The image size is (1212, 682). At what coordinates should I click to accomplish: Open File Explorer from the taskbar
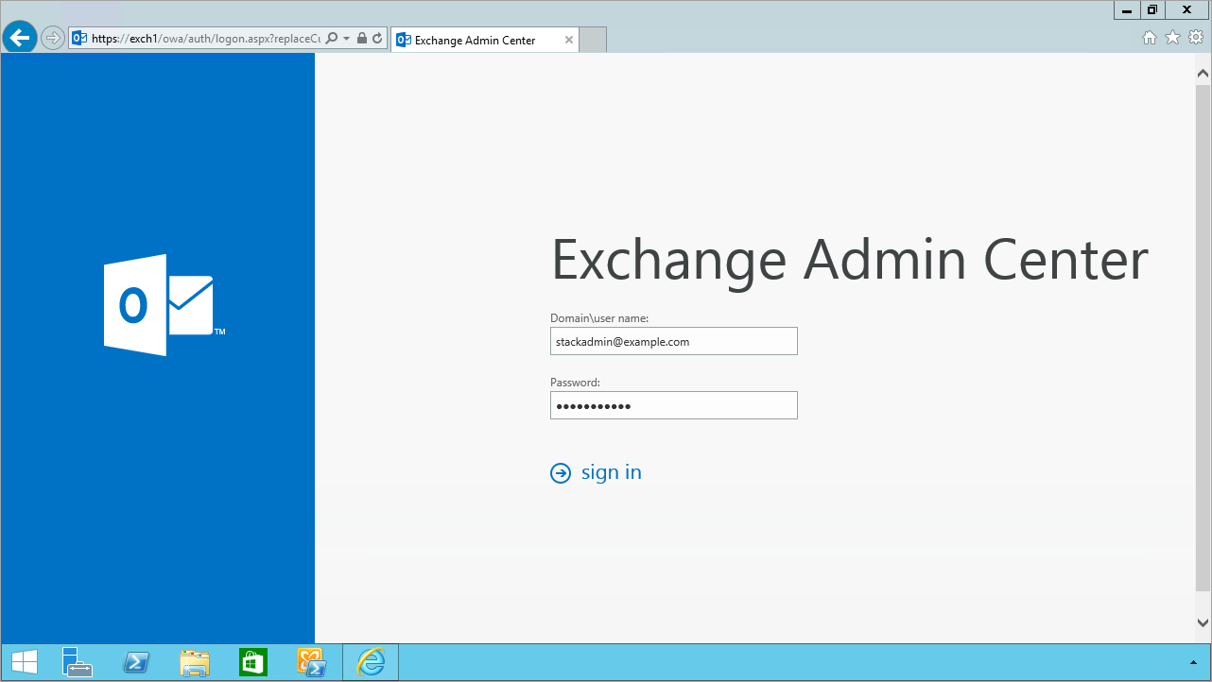click(x=195, y=662)
